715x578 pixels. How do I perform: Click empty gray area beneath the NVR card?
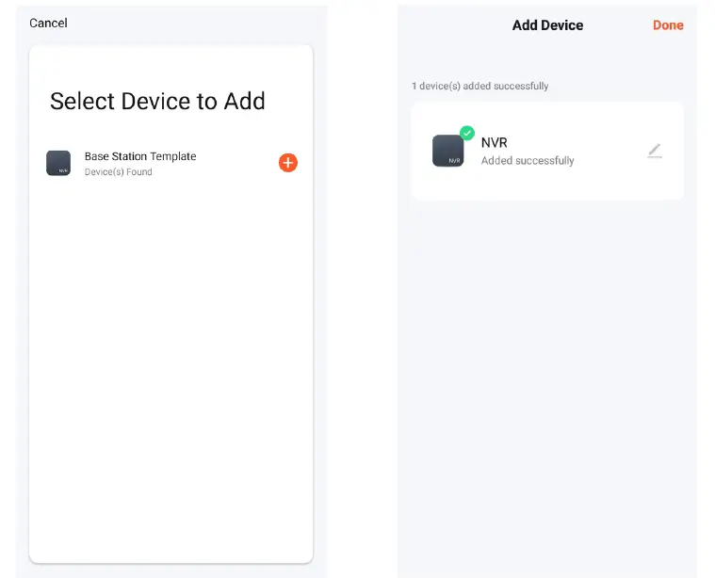coord(546,377)
